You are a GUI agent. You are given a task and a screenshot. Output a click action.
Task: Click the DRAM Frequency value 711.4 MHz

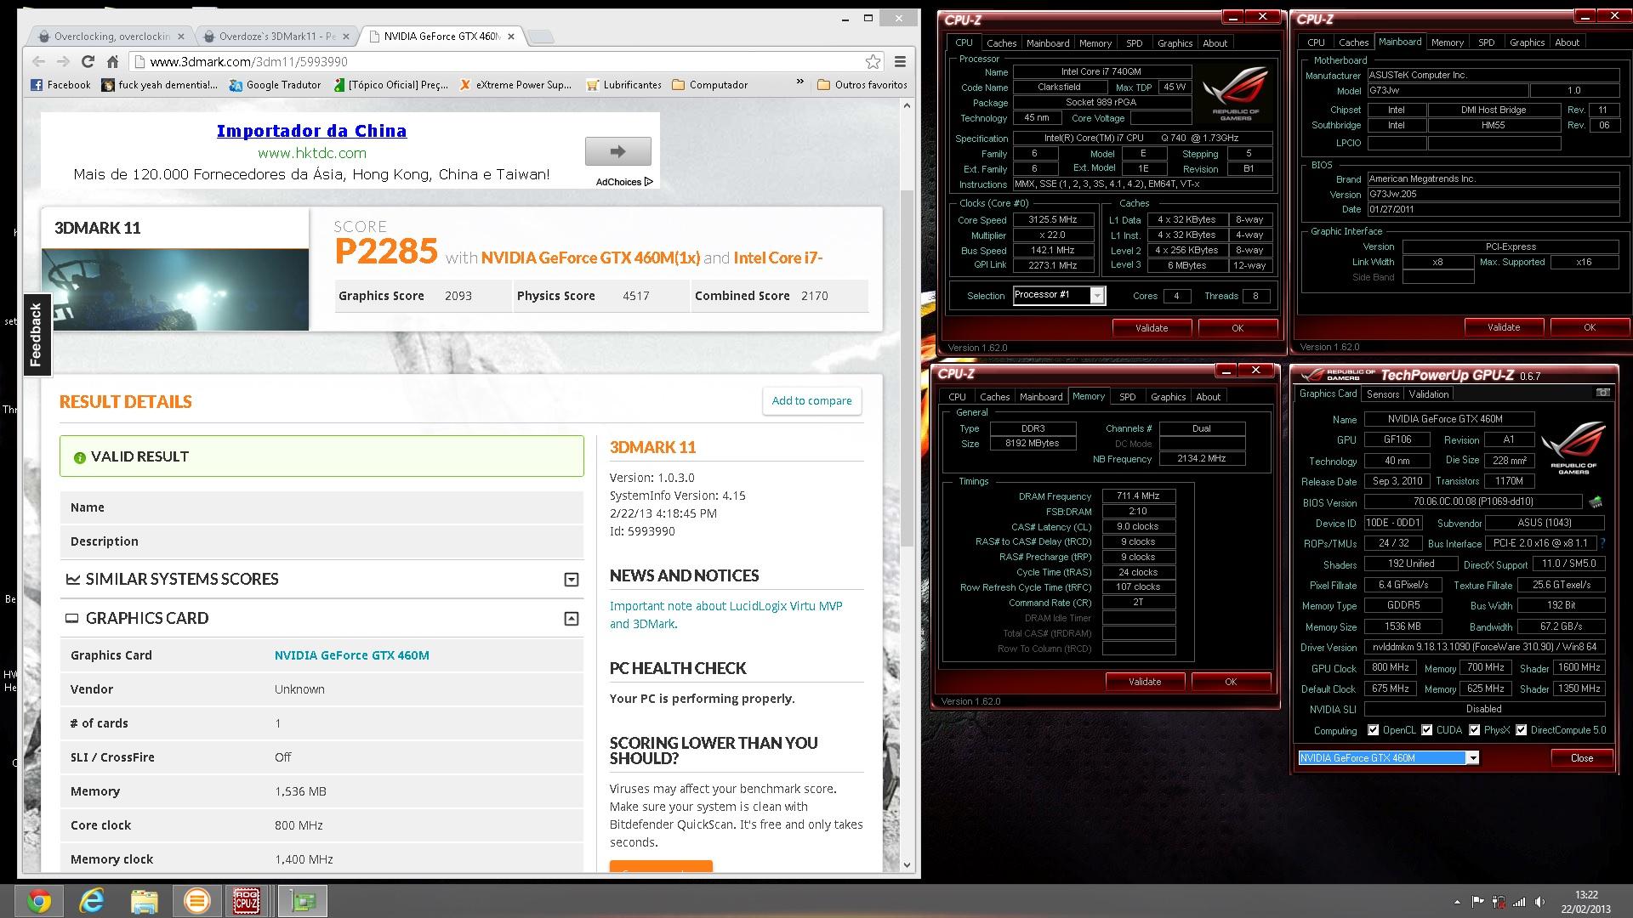coord(1138,496)
